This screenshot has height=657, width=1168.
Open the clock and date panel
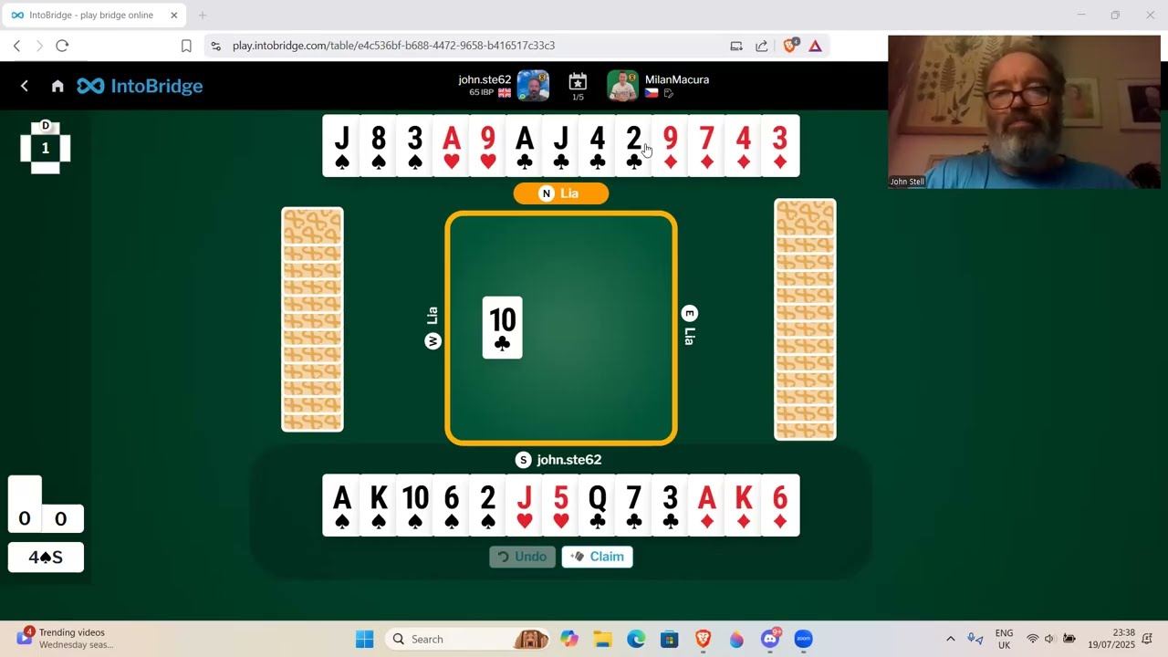(x=1111, y=639)
